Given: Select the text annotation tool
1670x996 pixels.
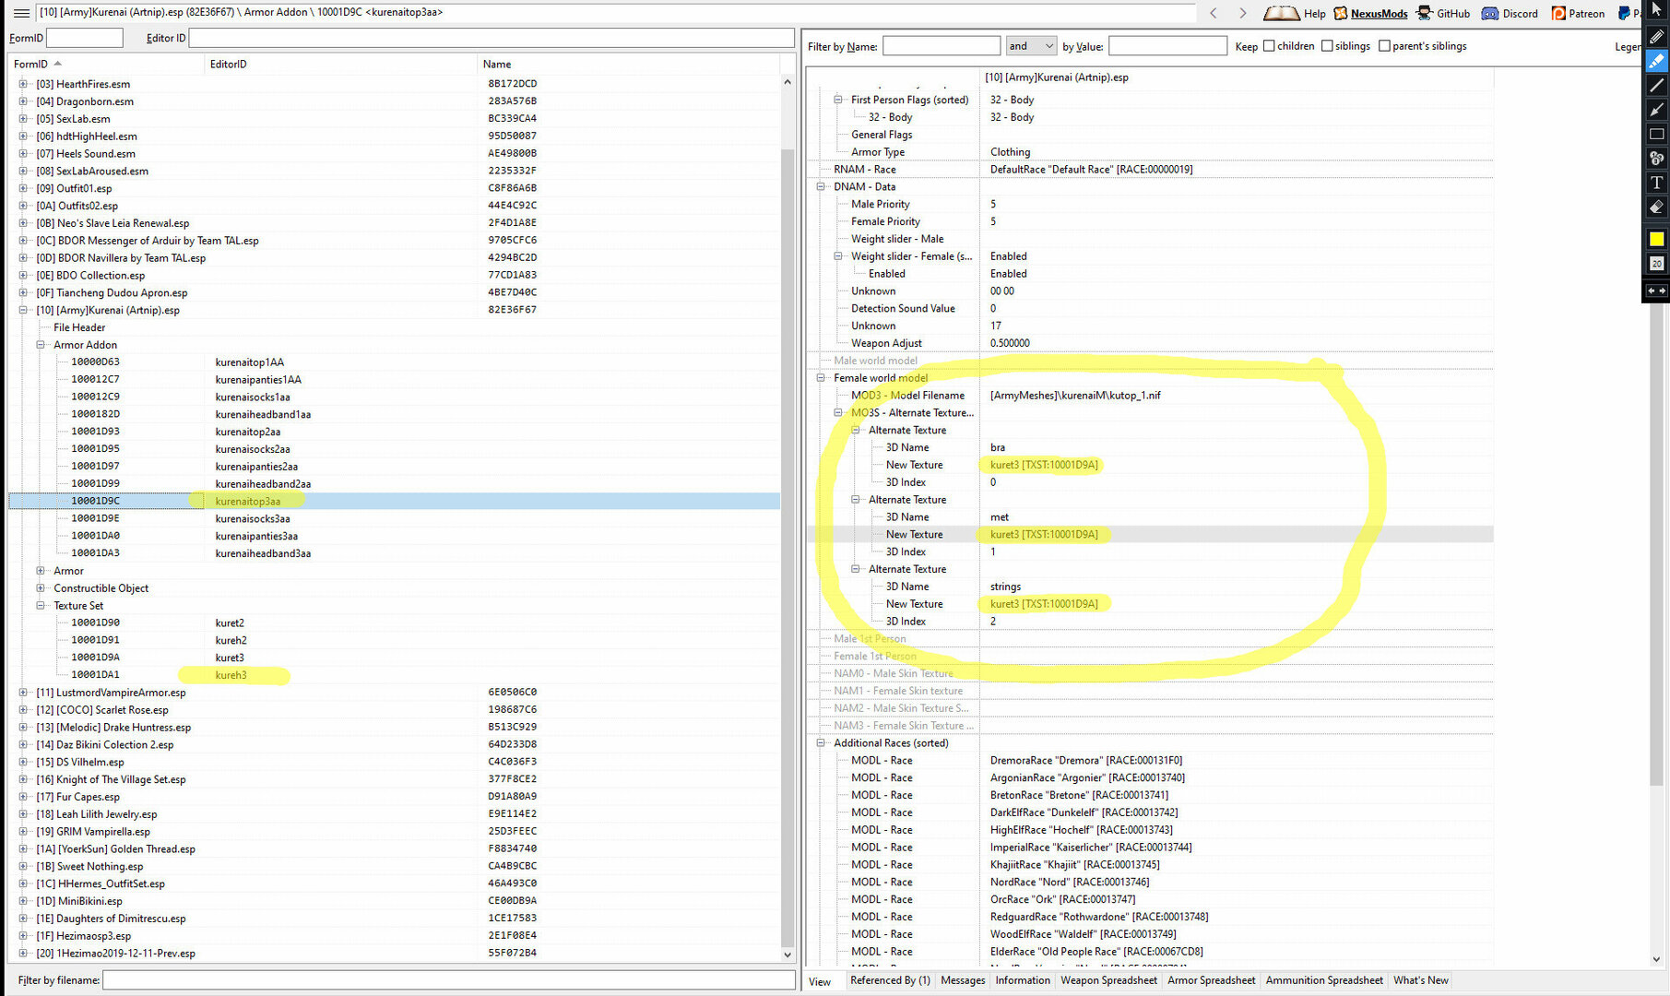Looking at the screenshot, I should 1656,183.
